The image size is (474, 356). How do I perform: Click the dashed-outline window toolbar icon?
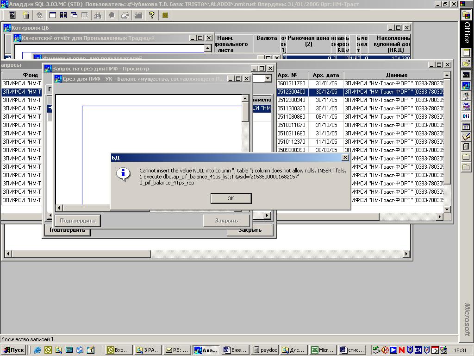click(85, 15)
